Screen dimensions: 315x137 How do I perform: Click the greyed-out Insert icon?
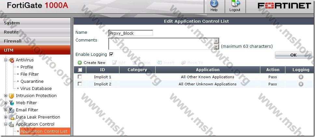159,63
